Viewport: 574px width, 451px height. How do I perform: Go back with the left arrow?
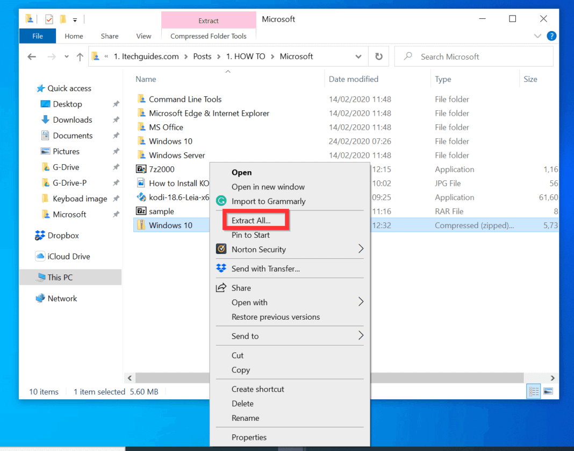pos(32,57)
